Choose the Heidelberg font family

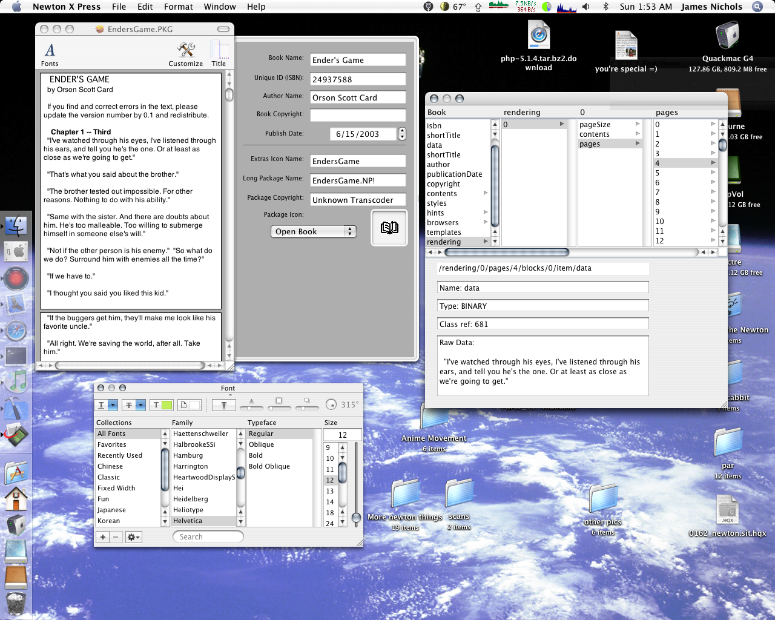[x=203, y=499]
